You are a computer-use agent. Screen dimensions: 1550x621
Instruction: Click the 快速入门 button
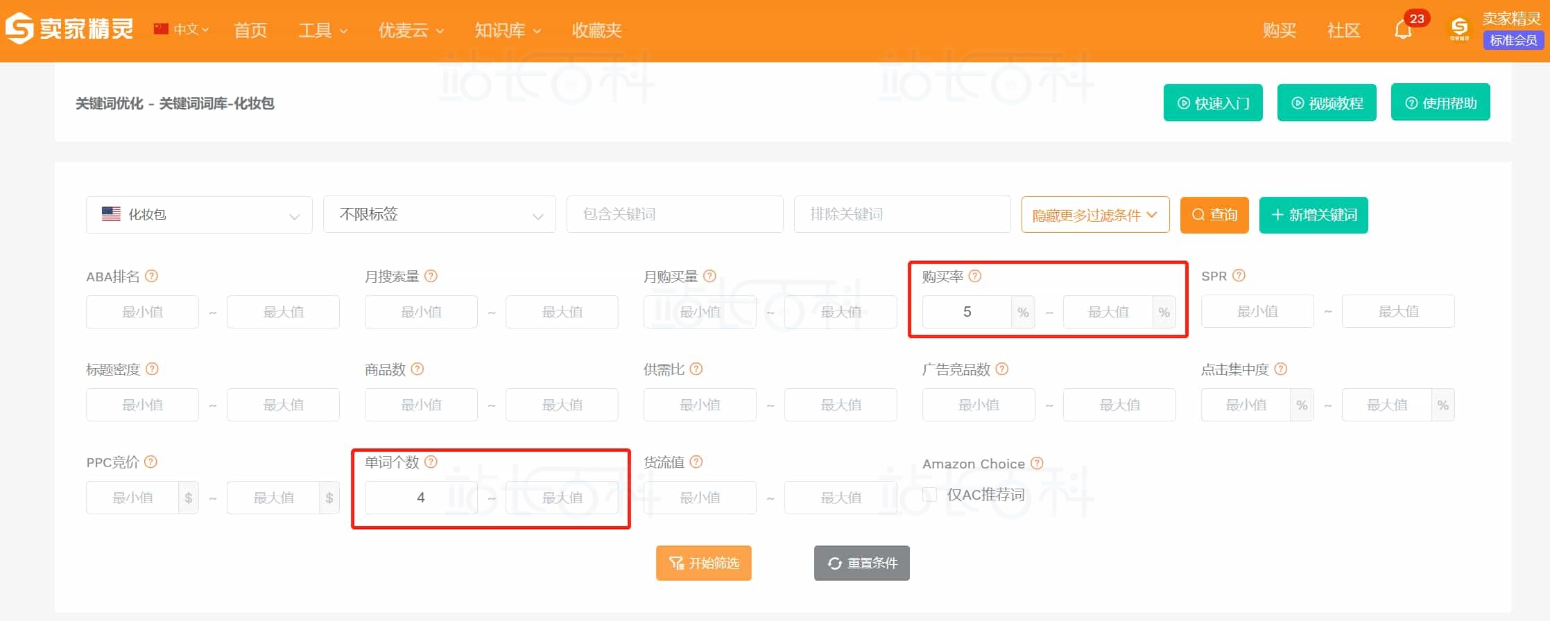1213,103
